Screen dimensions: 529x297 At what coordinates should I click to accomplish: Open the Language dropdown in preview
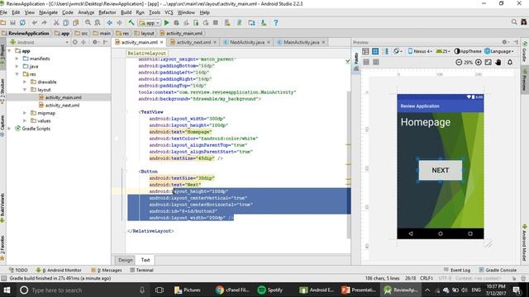click(499, 51)
